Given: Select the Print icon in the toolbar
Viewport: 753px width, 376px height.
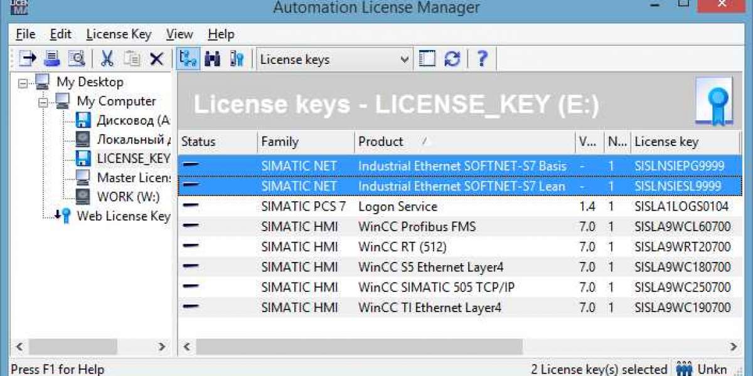Looking at the screenshot, I should point(53,58).
